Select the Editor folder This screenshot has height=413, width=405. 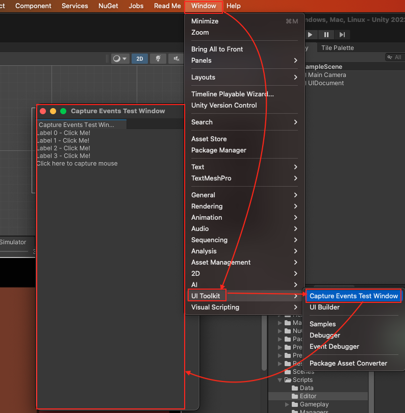(308, 396)
